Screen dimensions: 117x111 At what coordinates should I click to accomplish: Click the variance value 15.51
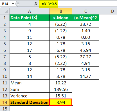(61, 96)
